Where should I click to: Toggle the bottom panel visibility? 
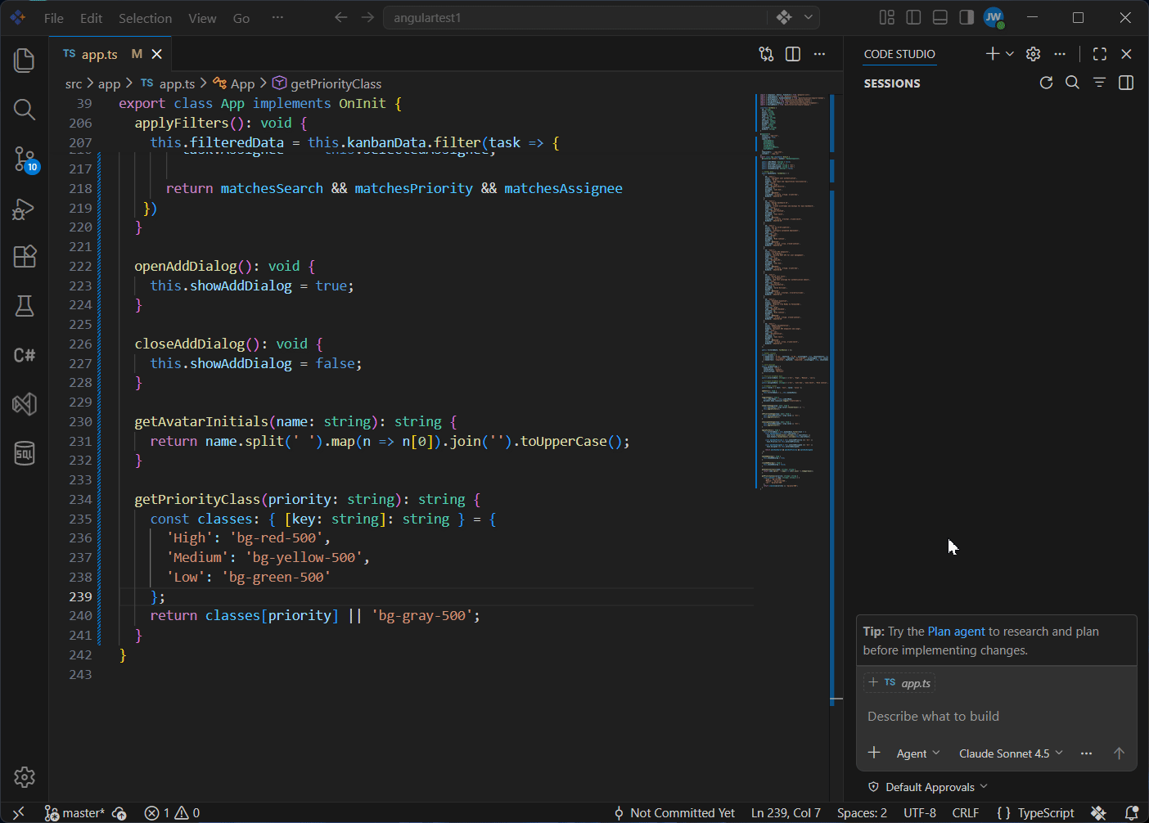(940, 17)
